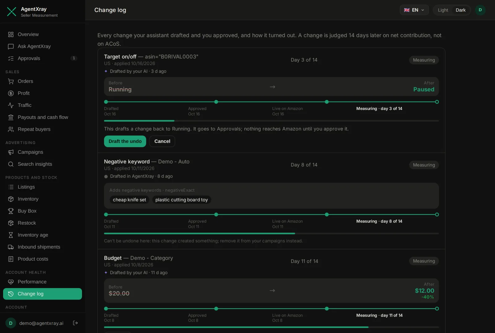
Task: Click the 'Day 8 of 14' label
Action: tap(304, 165)
